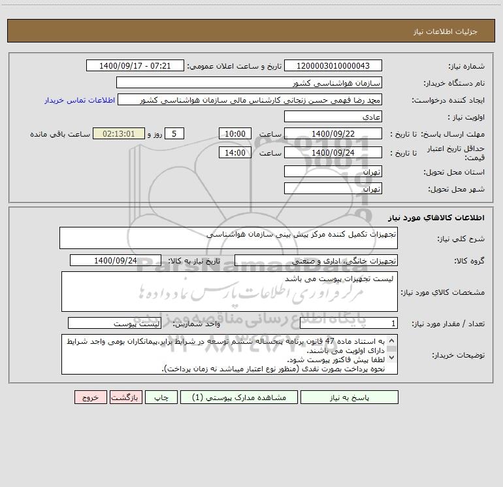Click the مشخصات کالای مورد نیاز text area
The height and width of the screenshot is (487, 503).
pos(229,292)
